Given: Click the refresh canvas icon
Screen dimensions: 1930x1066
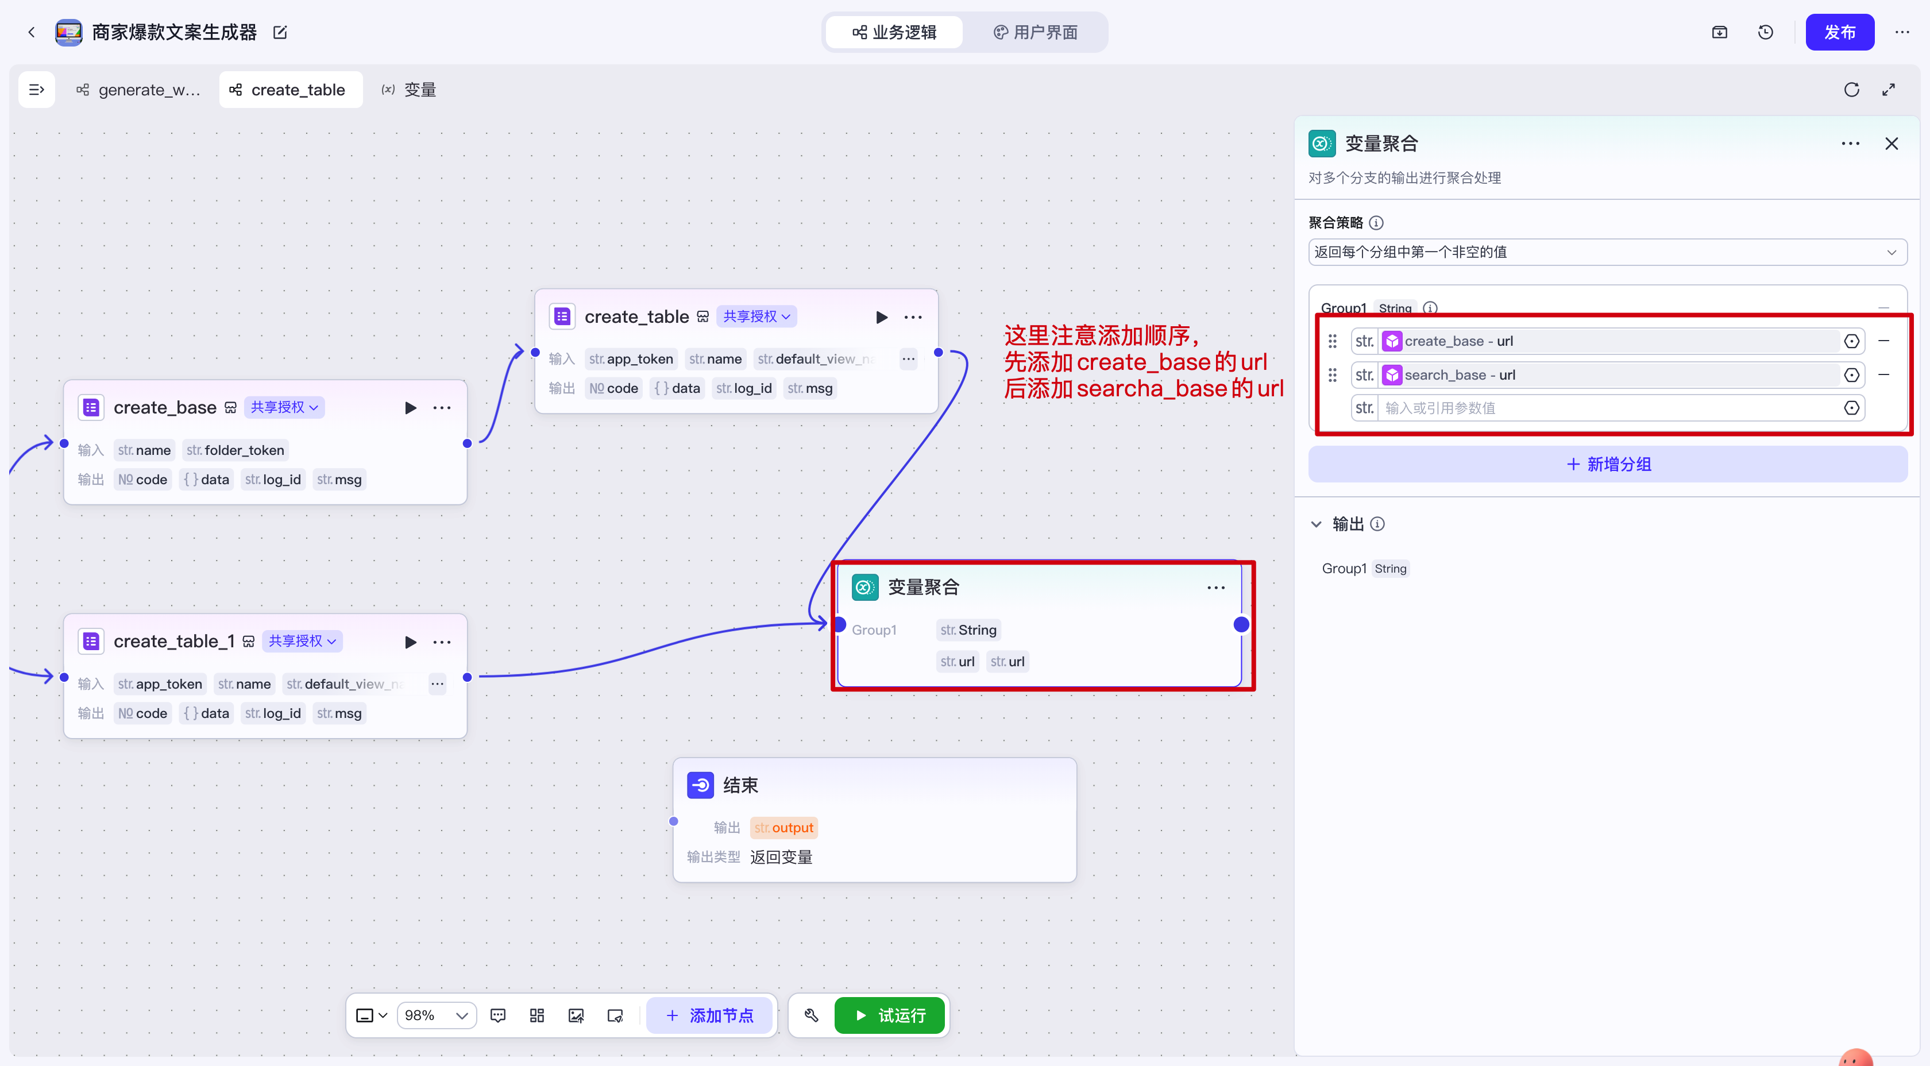Looking at the screenshot, I should tap(1851, 90).
